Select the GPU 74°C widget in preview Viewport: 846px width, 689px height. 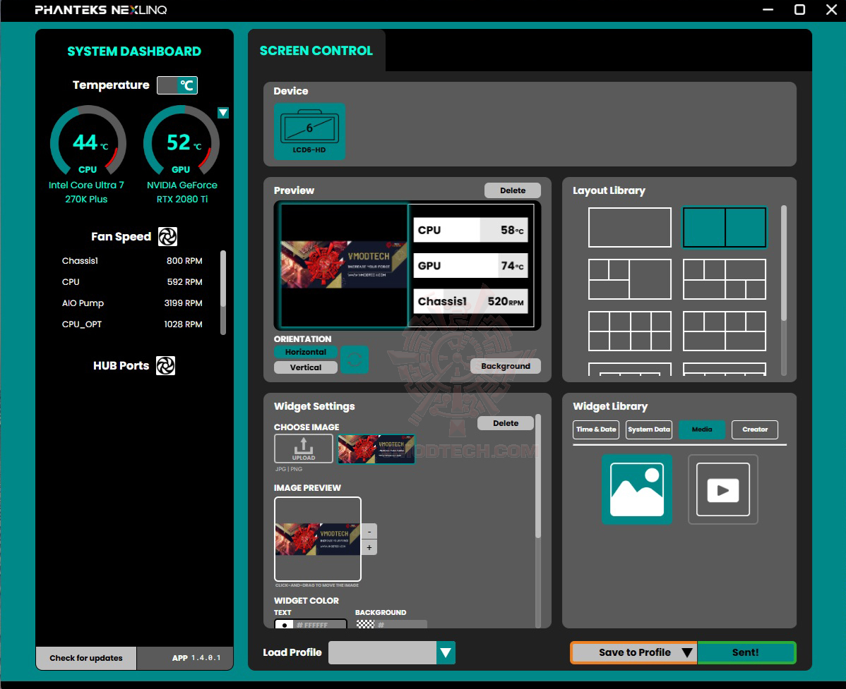tap(470, 266)
